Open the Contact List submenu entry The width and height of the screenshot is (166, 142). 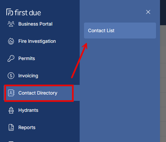click(120, 31)
